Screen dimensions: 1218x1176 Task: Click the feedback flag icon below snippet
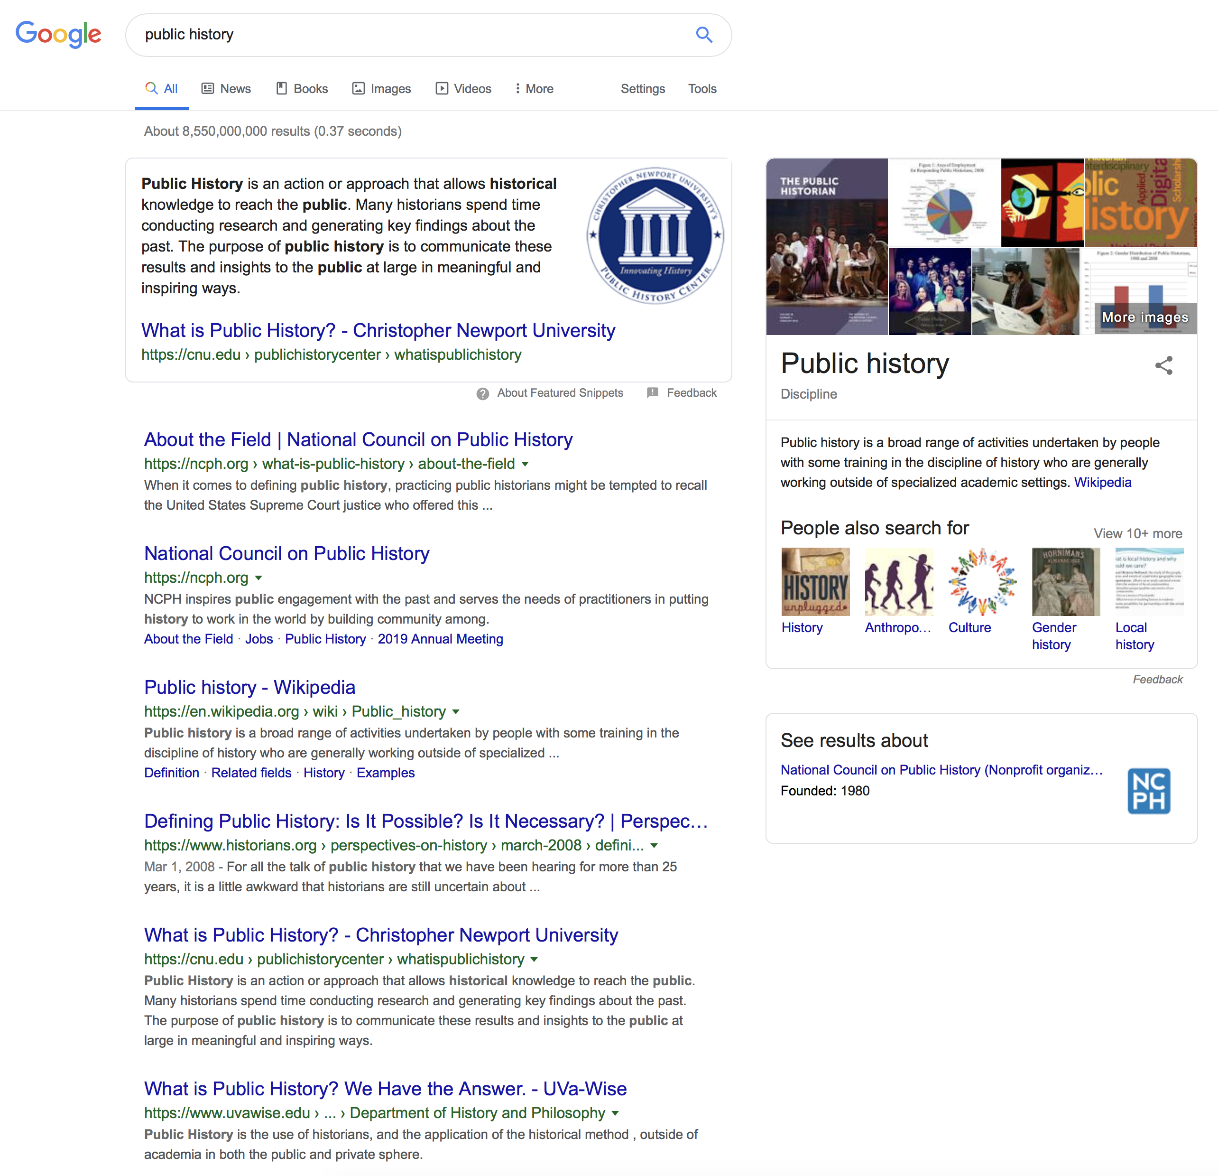(x=652, y=393)
